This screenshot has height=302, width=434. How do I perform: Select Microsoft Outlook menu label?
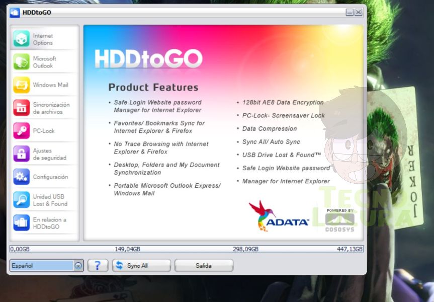coord(44,62)
